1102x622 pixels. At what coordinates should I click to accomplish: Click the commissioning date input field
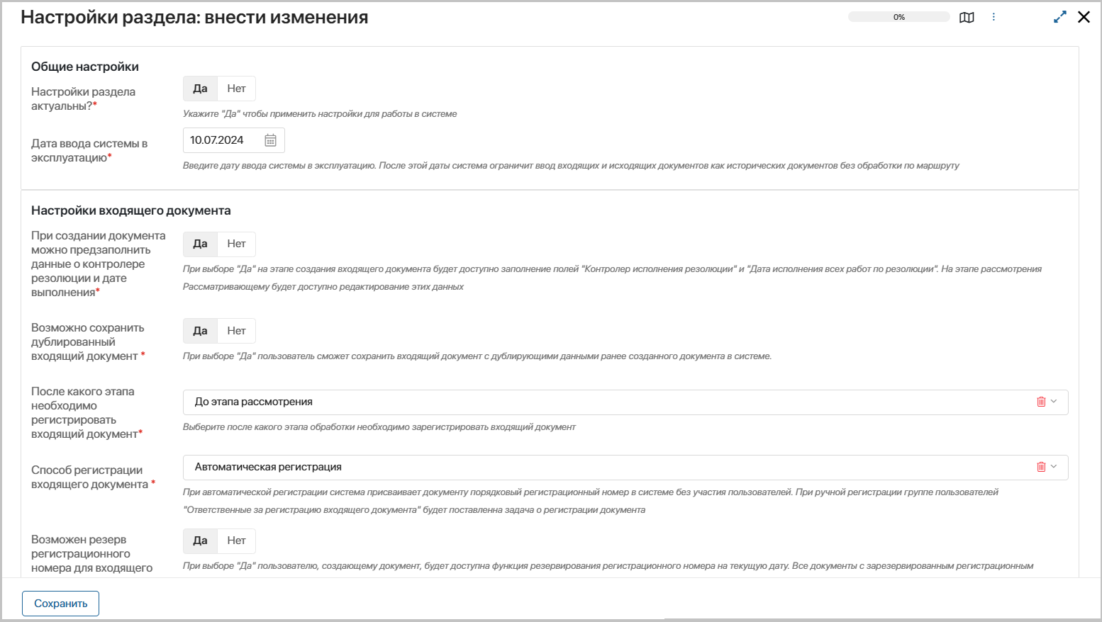point(221,140)
